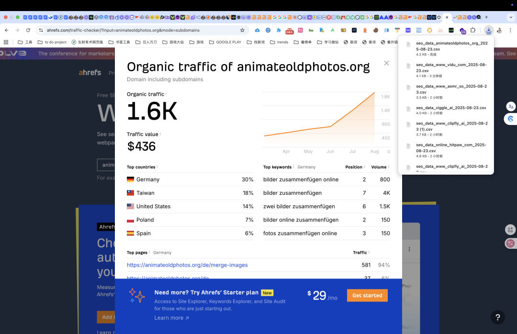Open Chrome extensions puzzle-piece menu
This screenshot has height=334, width=517.
coord(473,30)
